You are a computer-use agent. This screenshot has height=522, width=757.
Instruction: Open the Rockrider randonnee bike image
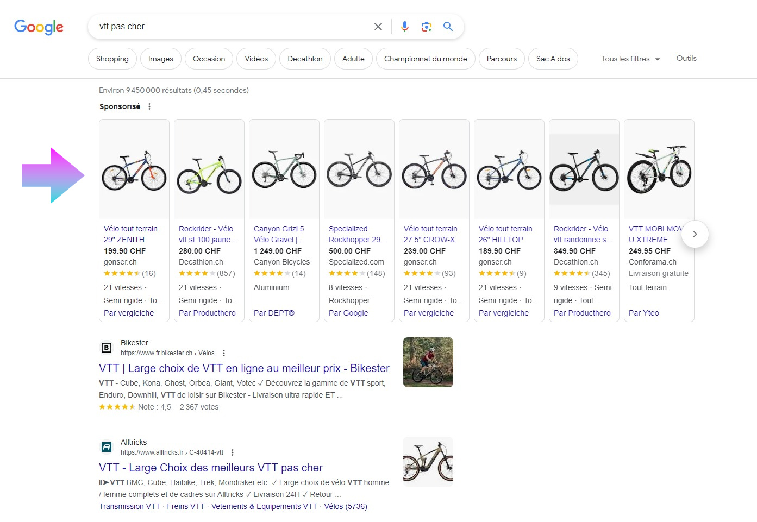click(x=584, y=169)
